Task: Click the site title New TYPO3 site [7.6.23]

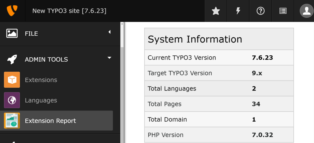Action: pos(69,11)
